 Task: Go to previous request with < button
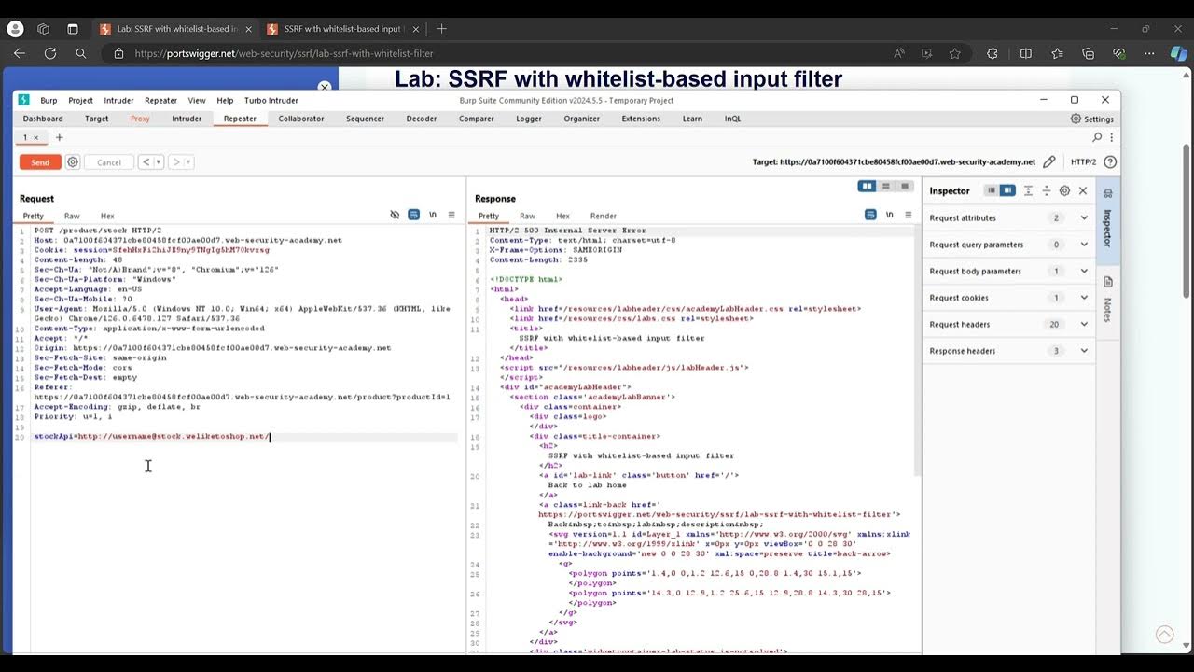click(x=146, y=162)
